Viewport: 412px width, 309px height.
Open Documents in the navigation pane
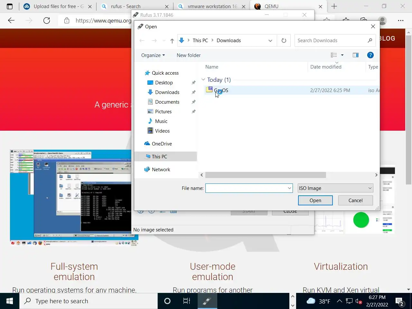(x=167, y=102)
